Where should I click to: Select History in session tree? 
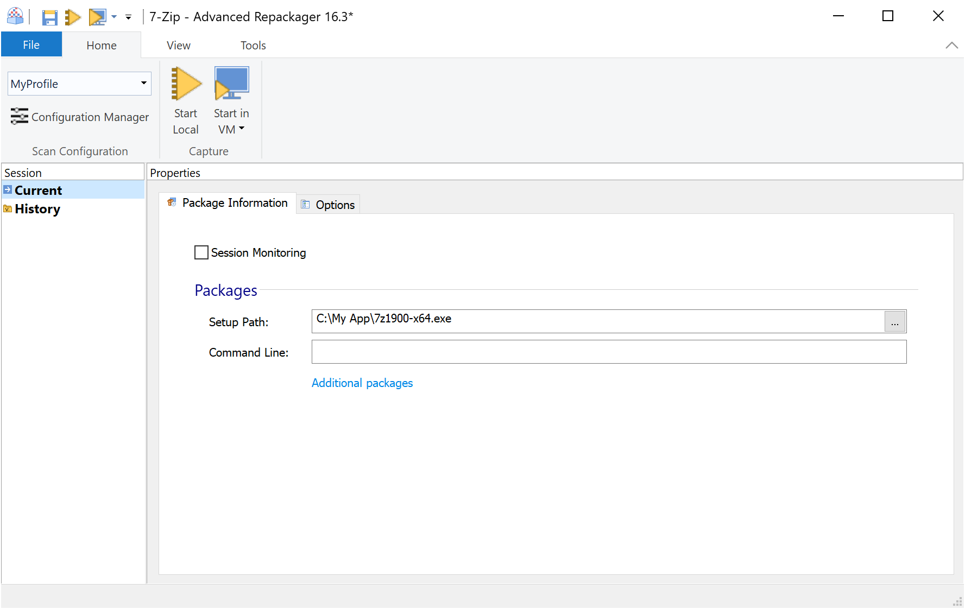point(37,209)
